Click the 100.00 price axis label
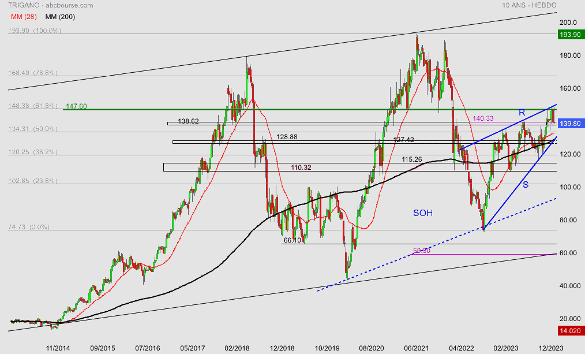Viewport: 585px width, 354px height. coord(570,187)
